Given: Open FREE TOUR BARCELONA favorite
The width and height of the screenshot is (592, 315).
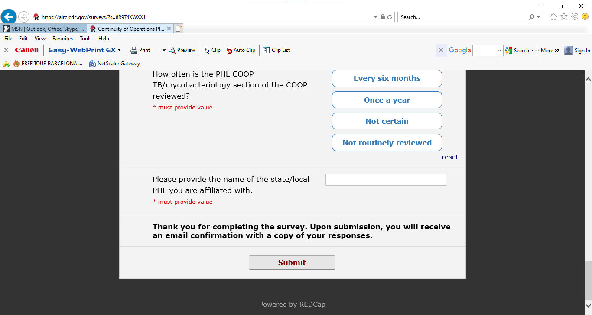Looking at the screenshot, I should tap(48, 64).
